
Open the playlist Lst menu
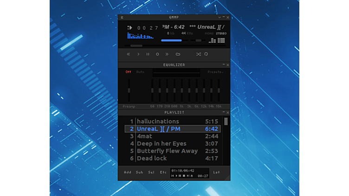[x=216, y=172]
